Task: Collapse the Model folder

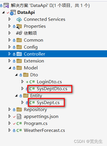Action: click(x=10, y=68)
